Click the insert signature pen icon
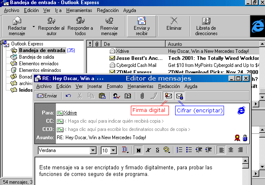 (x=154, y=96)
